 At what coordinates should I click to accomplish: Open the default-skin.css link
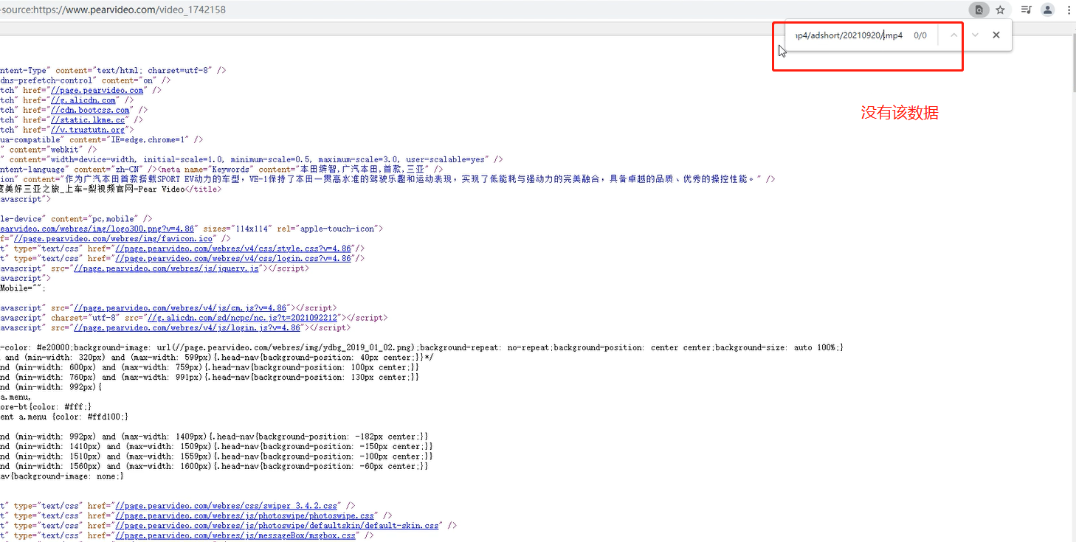coord(277,526)
